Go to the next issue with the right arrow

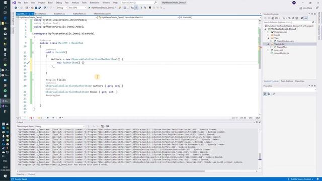click(x=53, y=118)
